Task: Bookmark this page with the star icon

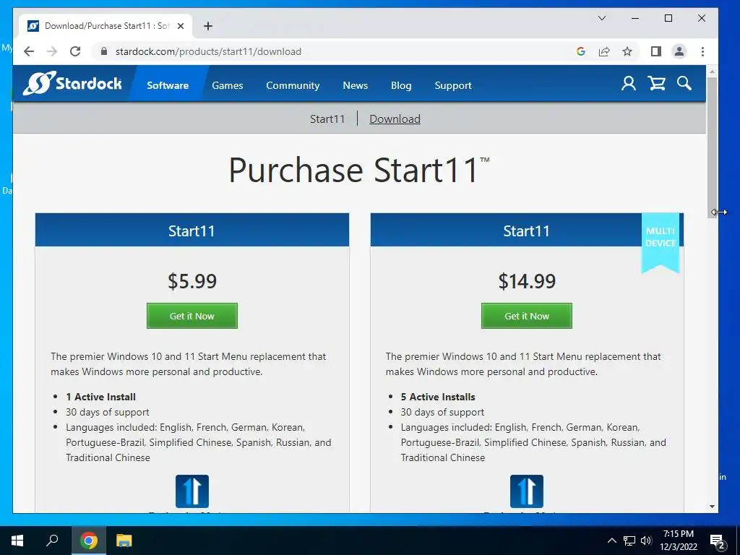Action: click(x=627, y=51)
